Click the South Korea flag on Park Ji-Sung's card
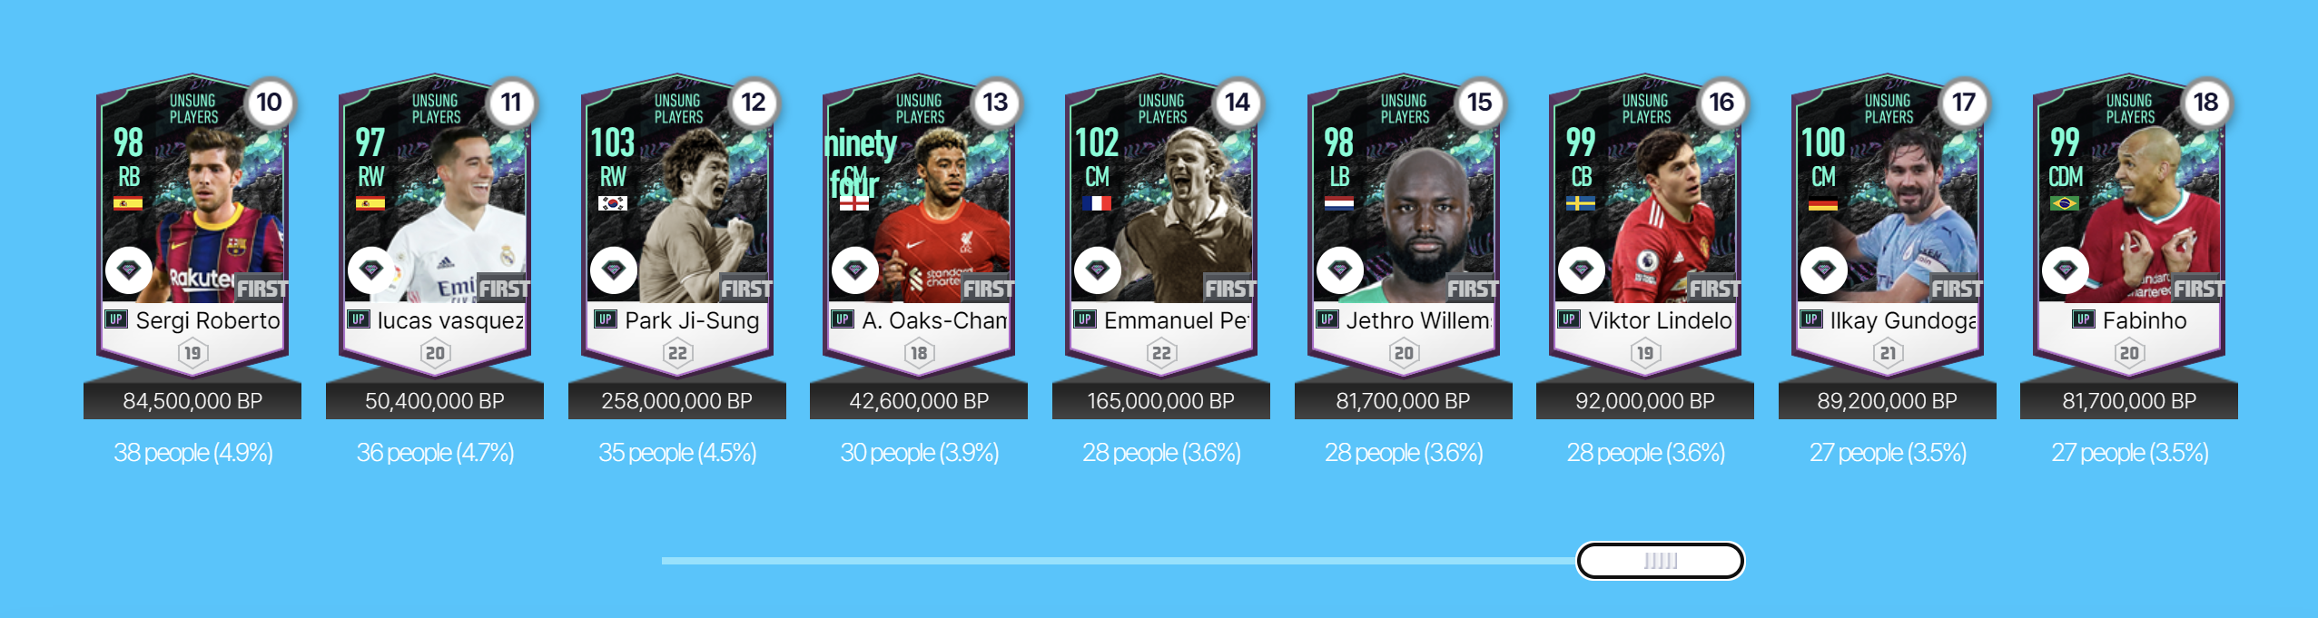2318x618 pixels. tap(613, 203)
